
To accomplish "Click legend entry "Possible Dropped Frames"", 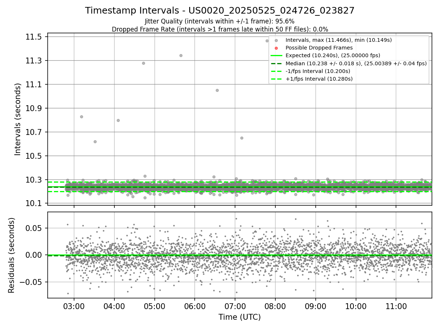I will click(x=319, y=48).
